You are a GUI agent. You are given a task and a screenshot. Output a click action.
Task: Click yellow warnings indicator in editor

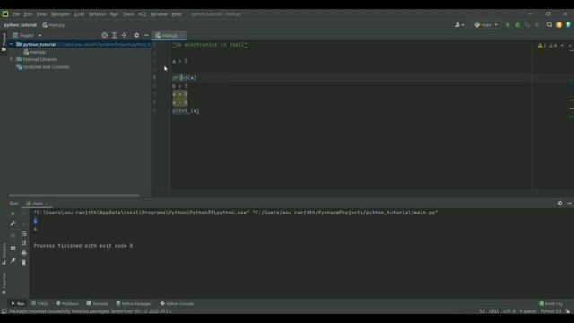click(542, 46)
